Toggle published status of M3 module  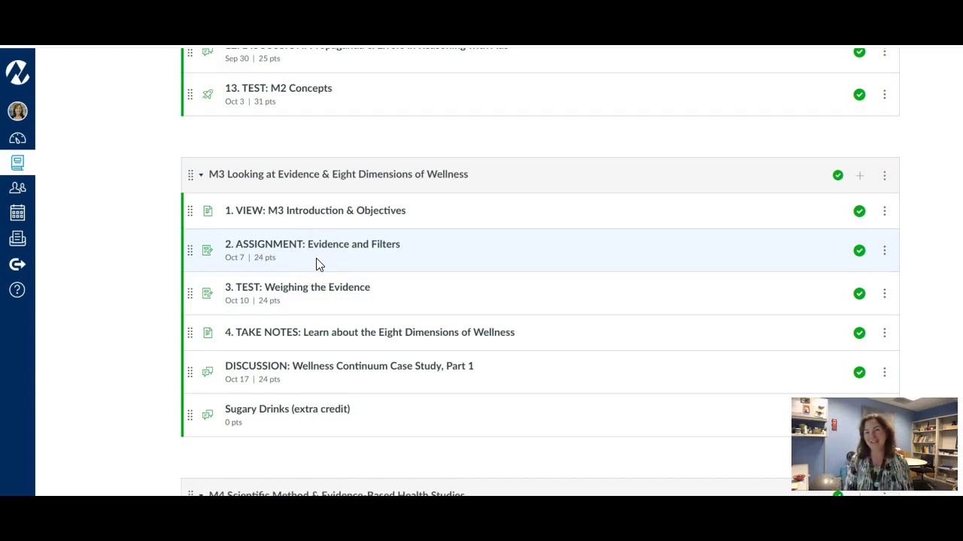[838, 175]
